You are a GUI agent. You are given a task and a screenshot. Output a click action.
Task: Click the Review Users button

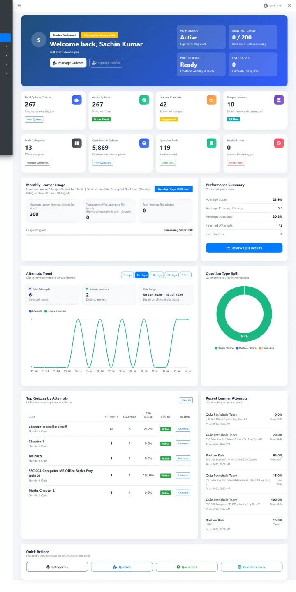[x=236, y=162]
